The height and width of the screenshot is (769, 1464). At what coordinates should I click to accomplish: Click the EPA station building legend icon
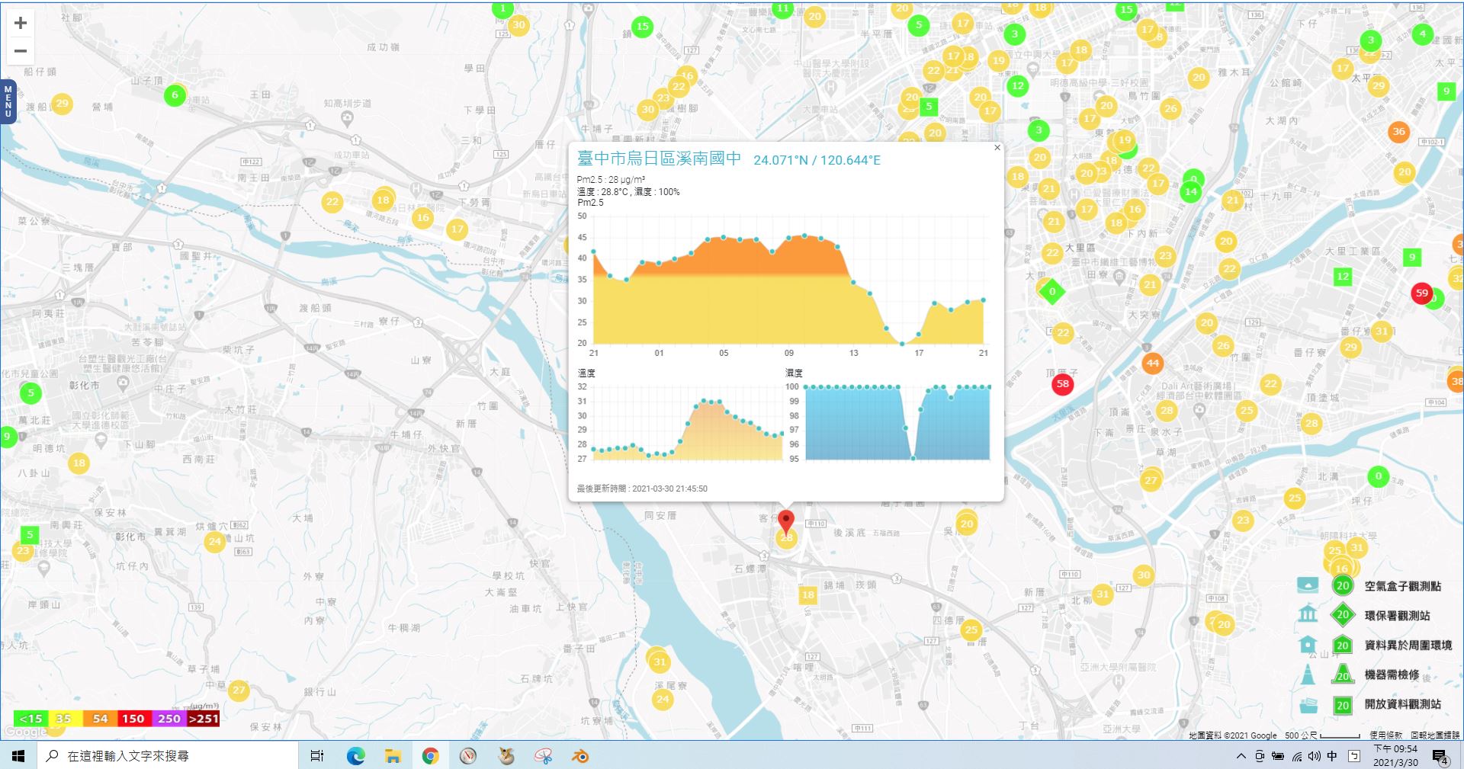click(1308, 614)
